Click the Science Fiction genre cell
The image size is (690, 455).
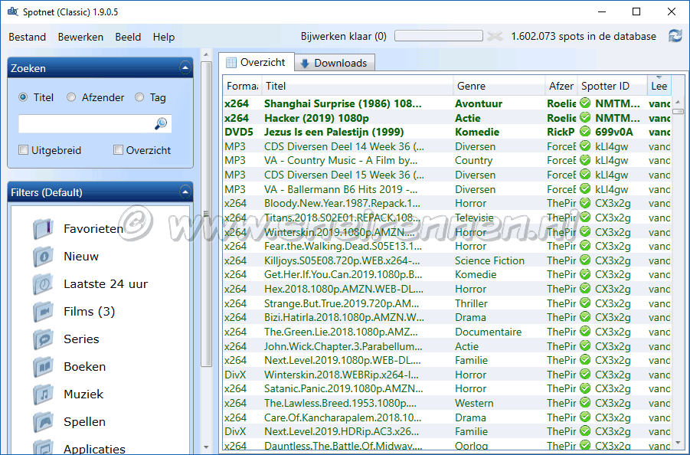point(490,260)
